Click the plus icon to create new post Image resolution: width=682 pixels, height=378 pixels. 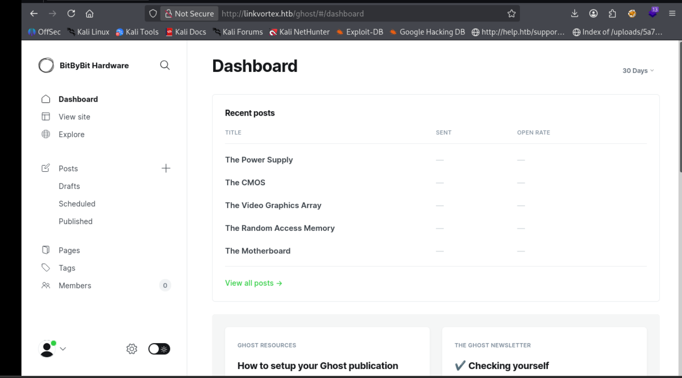[x=166, y=168]
